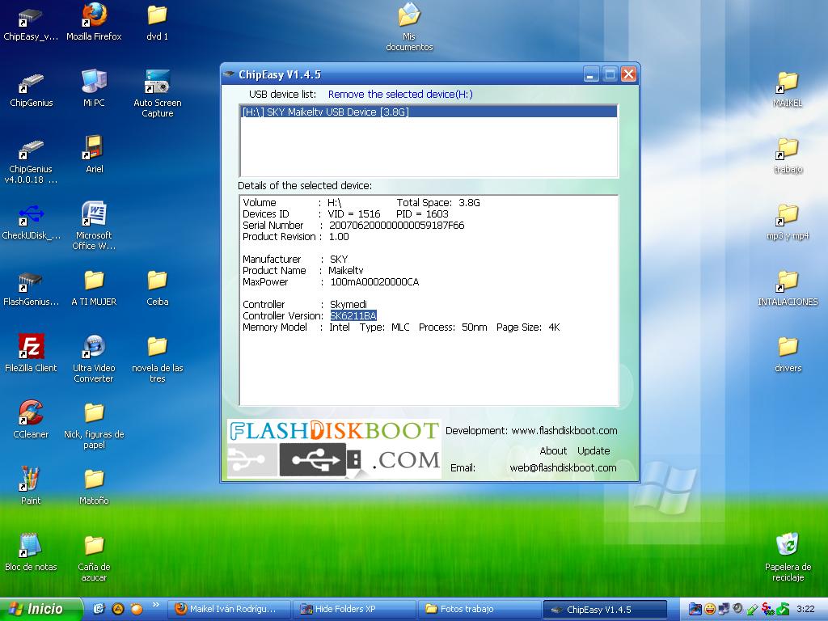Launch Mozilla Firefox from the desktop
828x621 pixels.
92,18
